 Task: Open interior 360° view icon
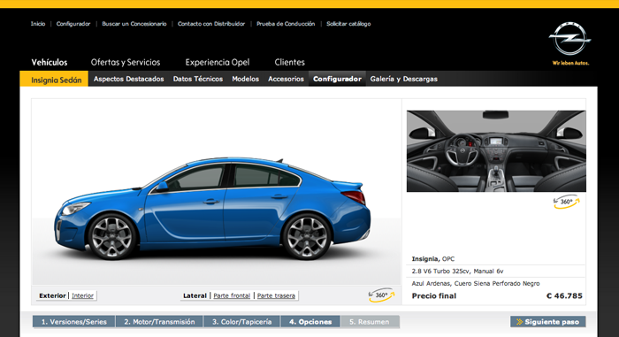coord(567,202)
